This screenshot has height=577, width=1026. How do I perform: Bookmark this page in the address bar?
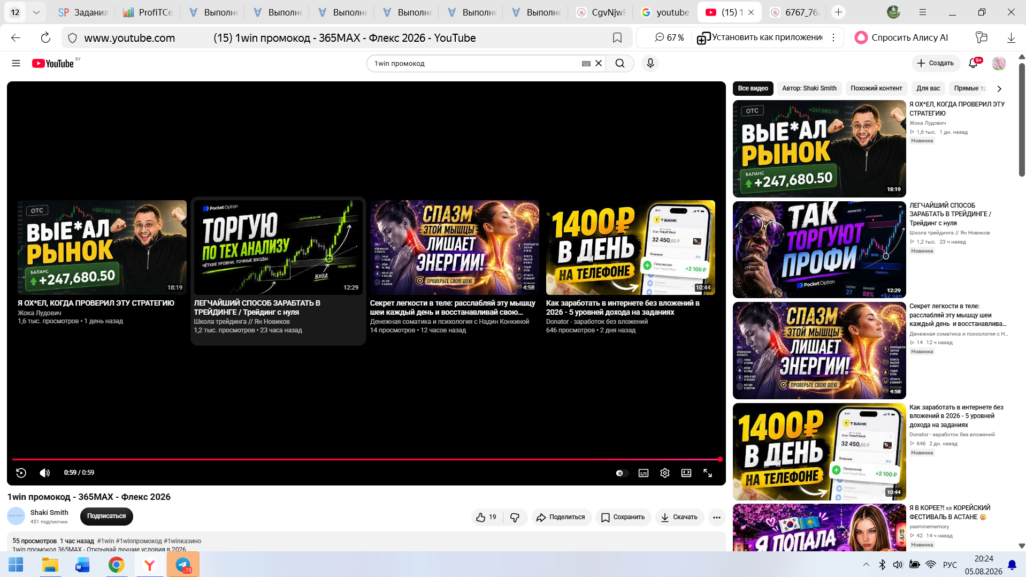click(x=617, y=37)
